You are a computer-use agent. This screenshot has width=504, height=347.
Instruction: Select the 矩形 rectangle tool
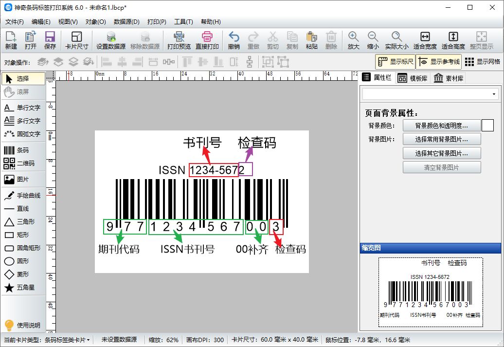pos(23,235)
